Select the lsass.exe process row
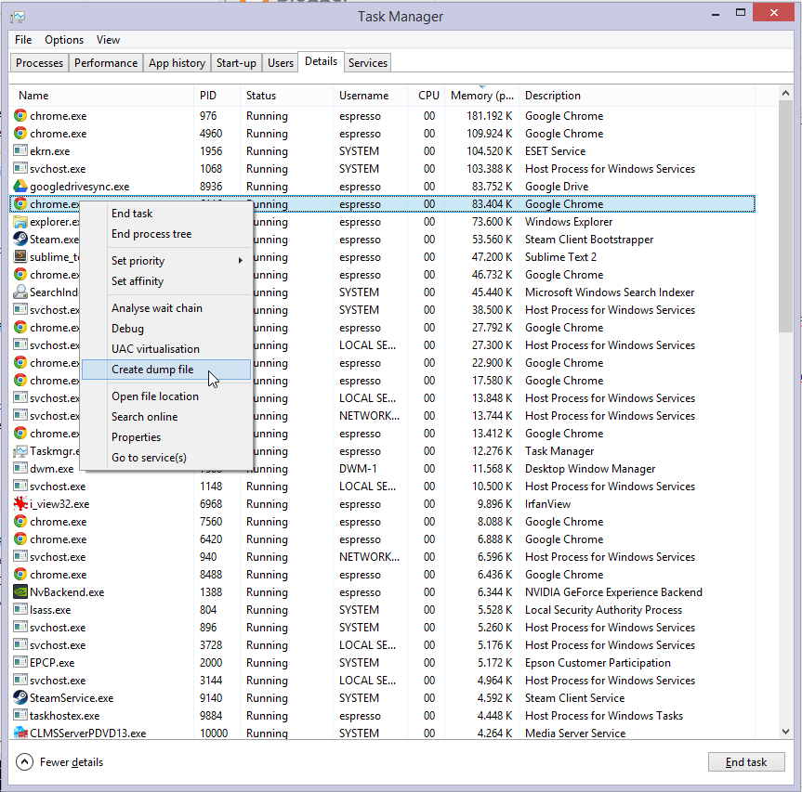 (x=279, y=610)
